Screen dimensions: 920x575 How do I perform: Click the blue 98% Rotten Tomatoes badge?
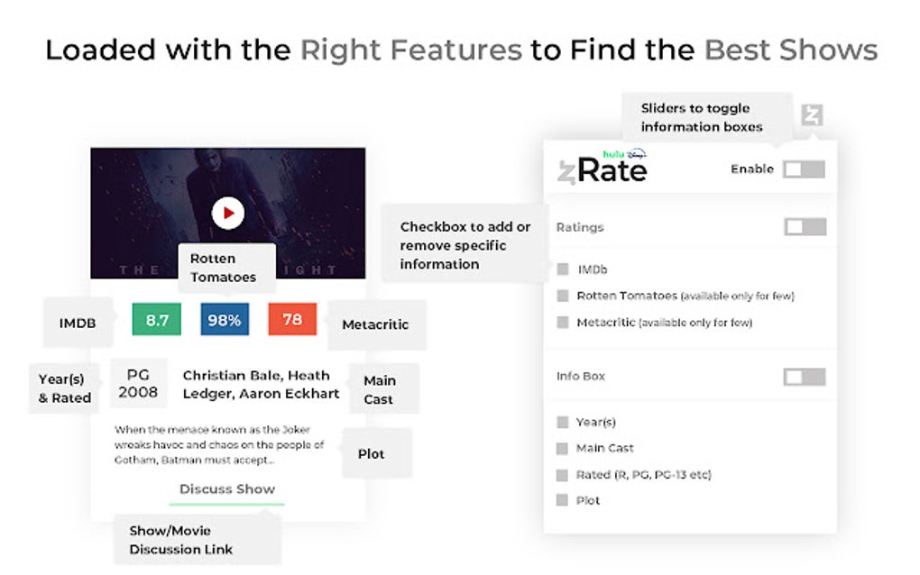coord(225,320)
